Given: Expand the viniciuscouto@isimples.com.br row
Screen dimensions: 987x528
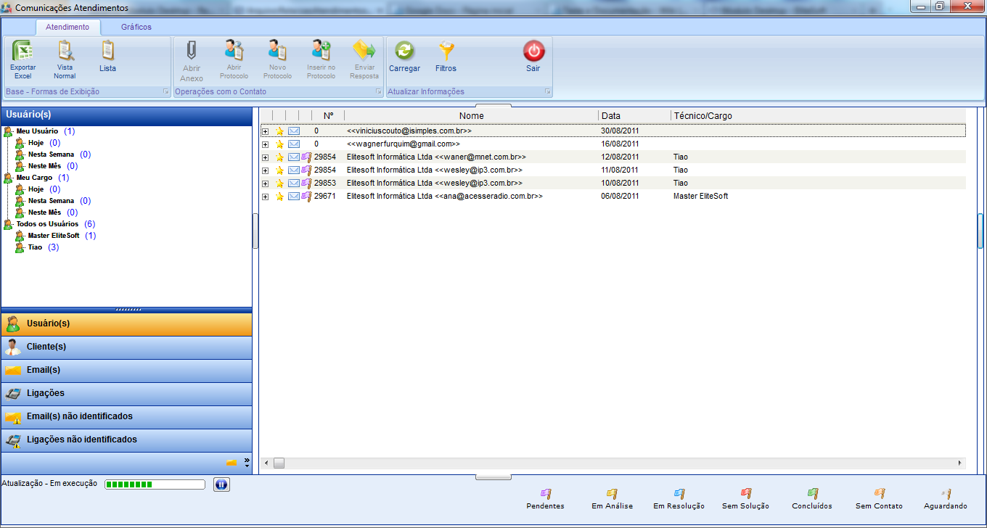Looking at the screenshot, I should tap(265, 131).
